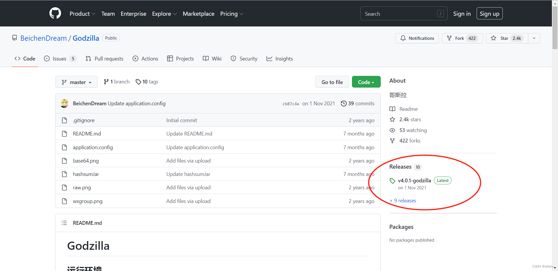Screen dimensions: 558x271
Task: Click the slash shortcut key icon in search
Action: click(x=440, y=14)
